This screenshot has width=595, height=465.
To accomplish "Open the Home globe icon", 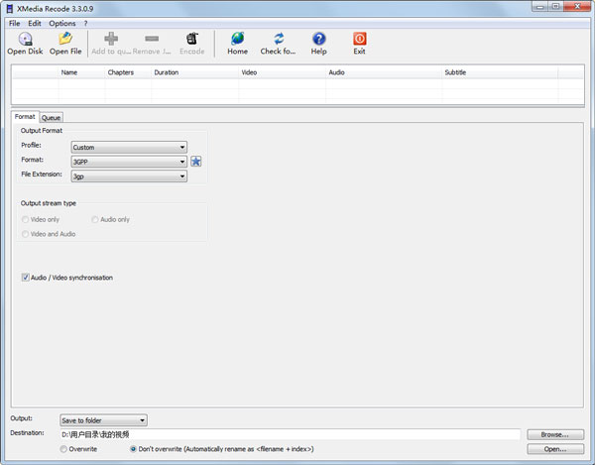I will 238,39.
